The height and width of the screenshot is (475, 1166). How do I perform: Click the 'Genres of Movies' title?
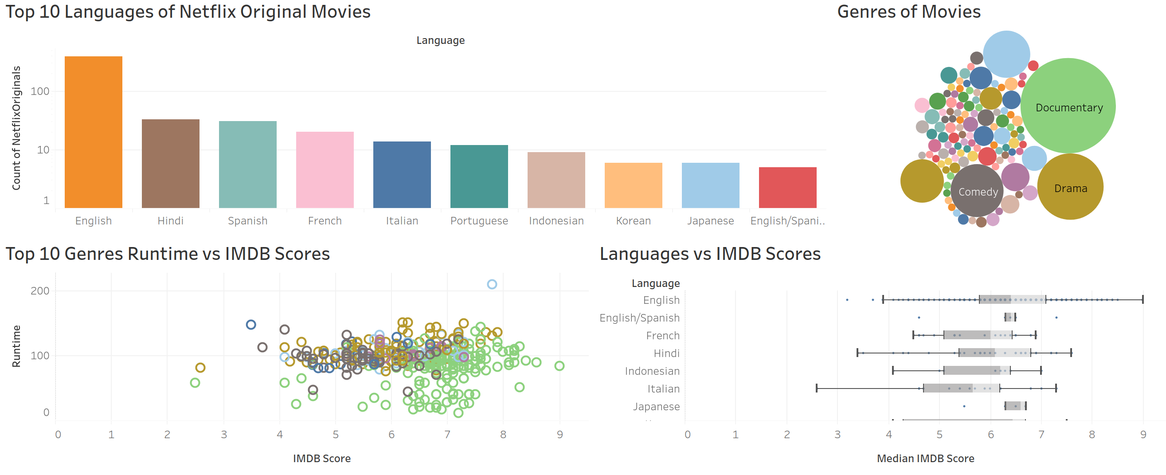coord(908,12)
